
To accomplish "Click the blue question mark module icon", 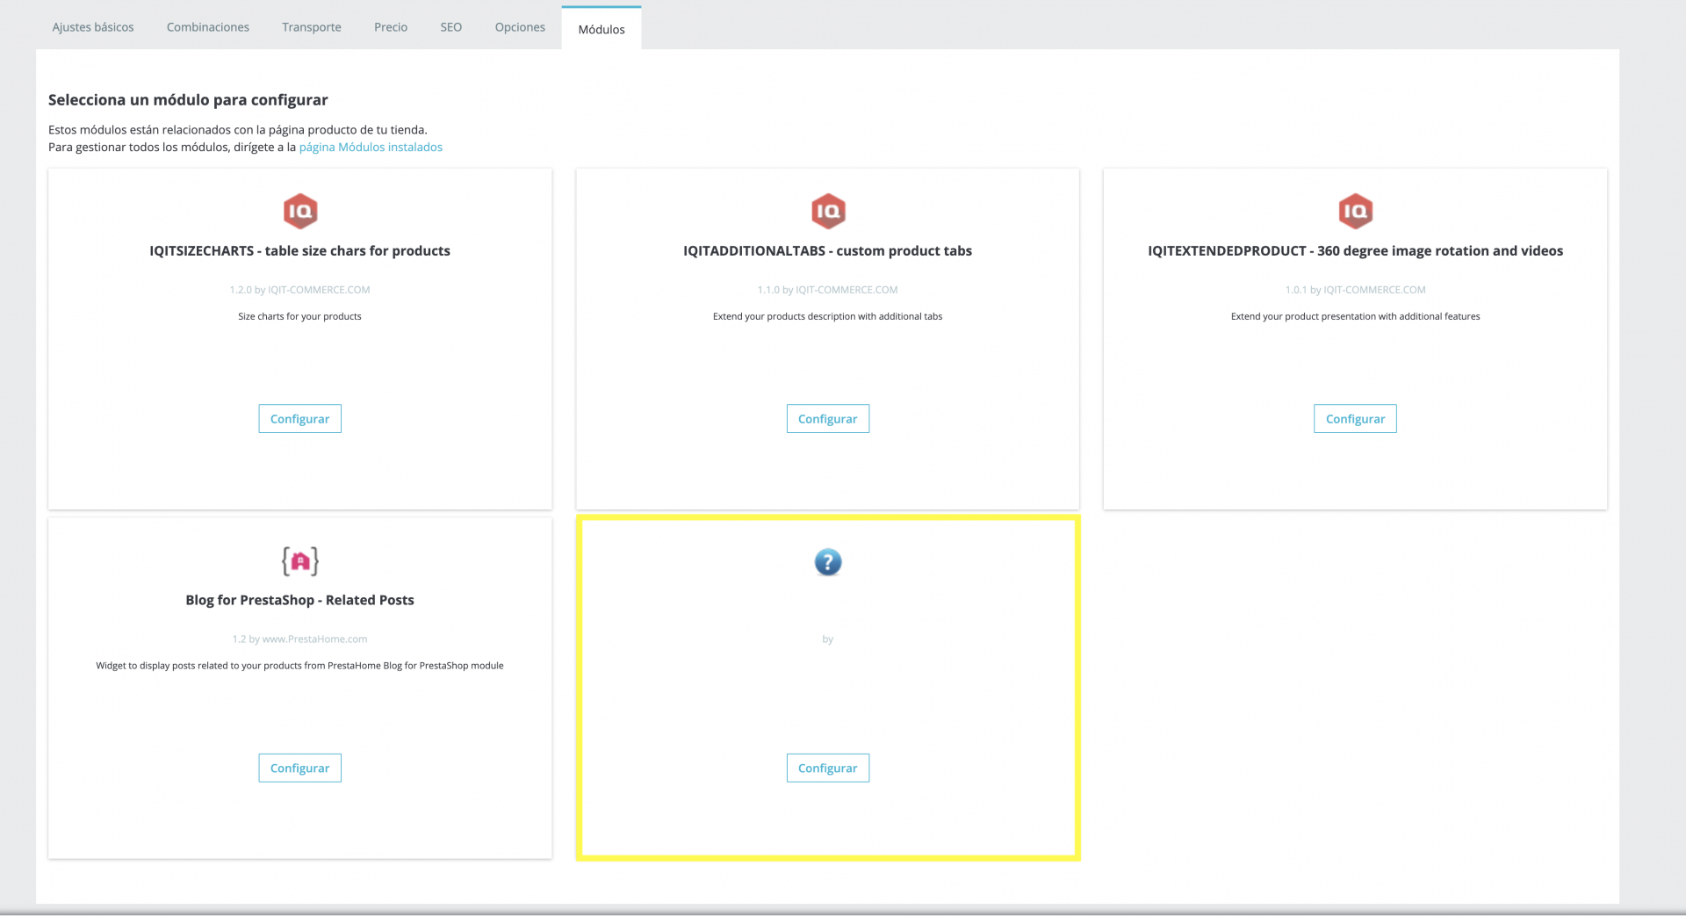I will (828, 562).
